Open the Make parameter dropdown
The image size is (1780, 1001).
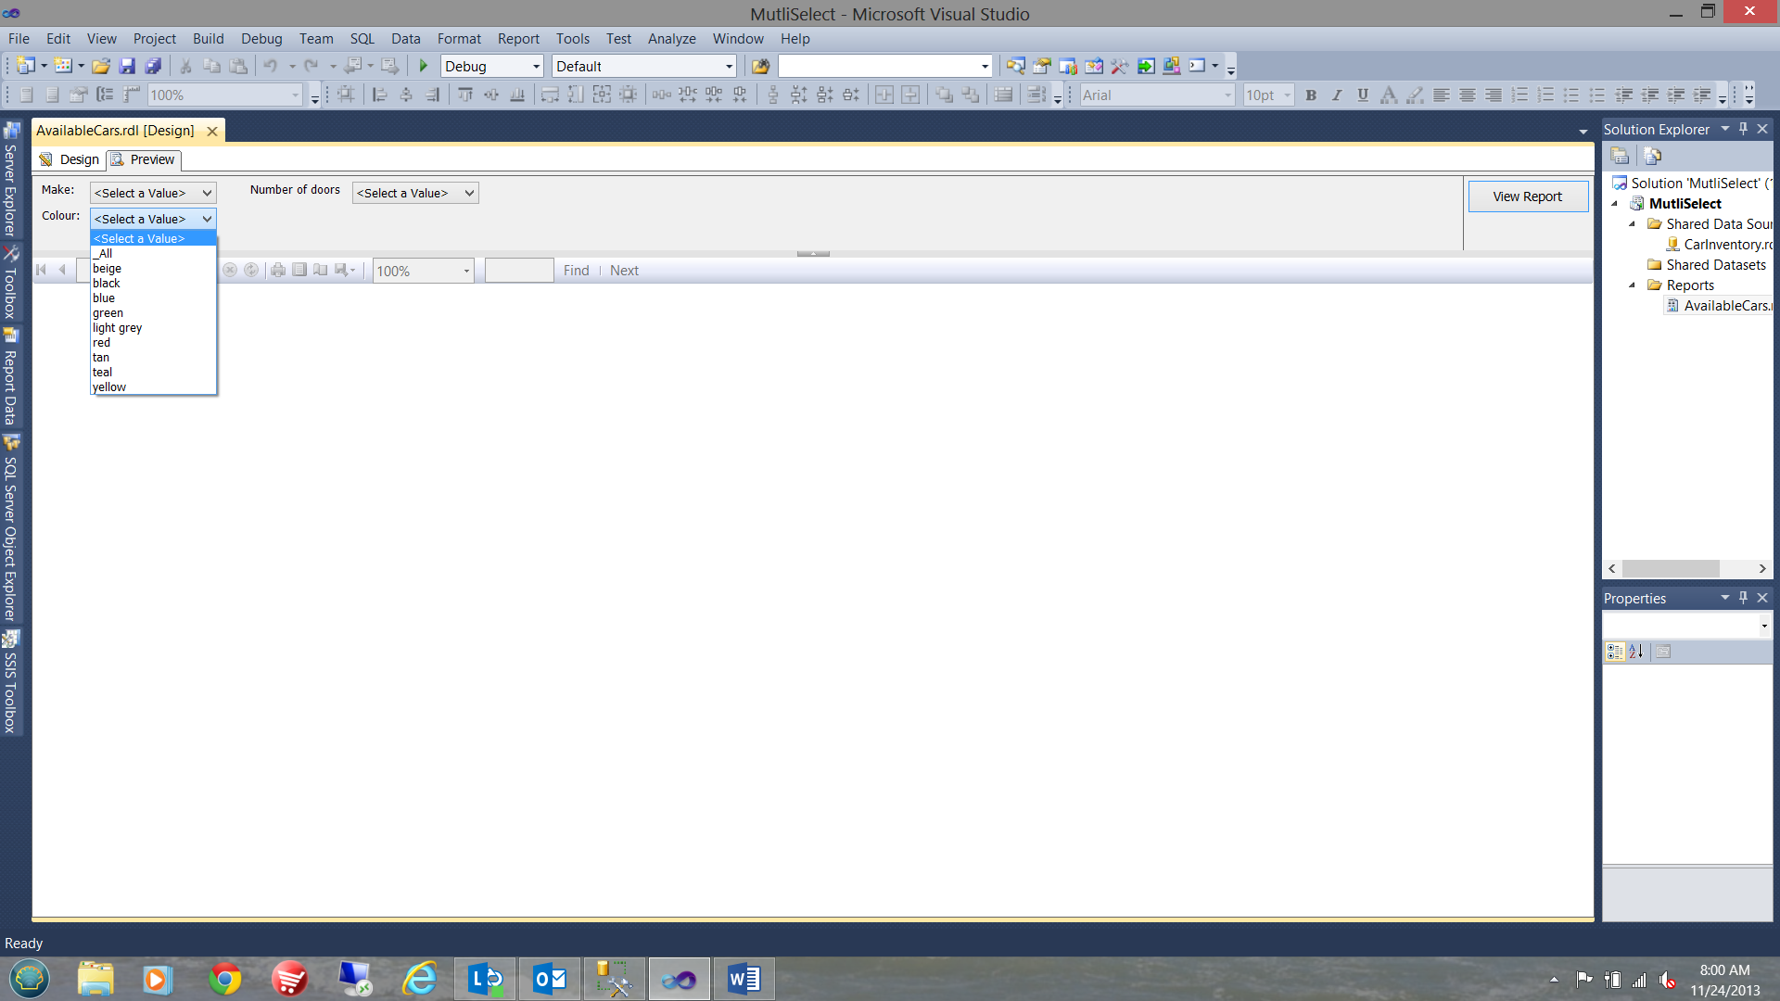153,193
